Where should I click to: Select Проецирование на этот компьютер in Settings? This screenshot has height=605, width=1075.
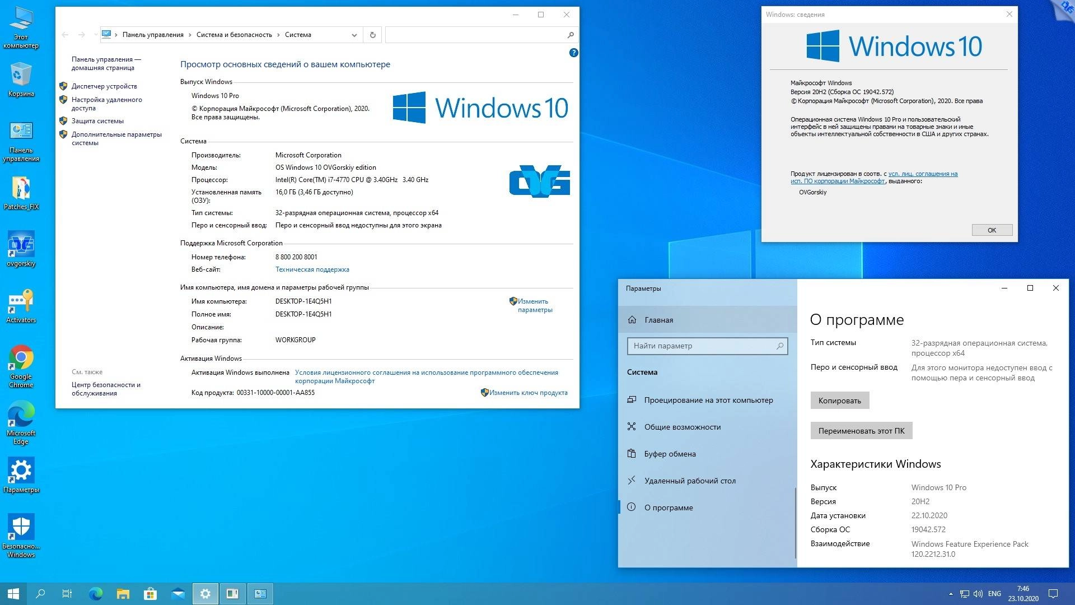coord(708,400)
